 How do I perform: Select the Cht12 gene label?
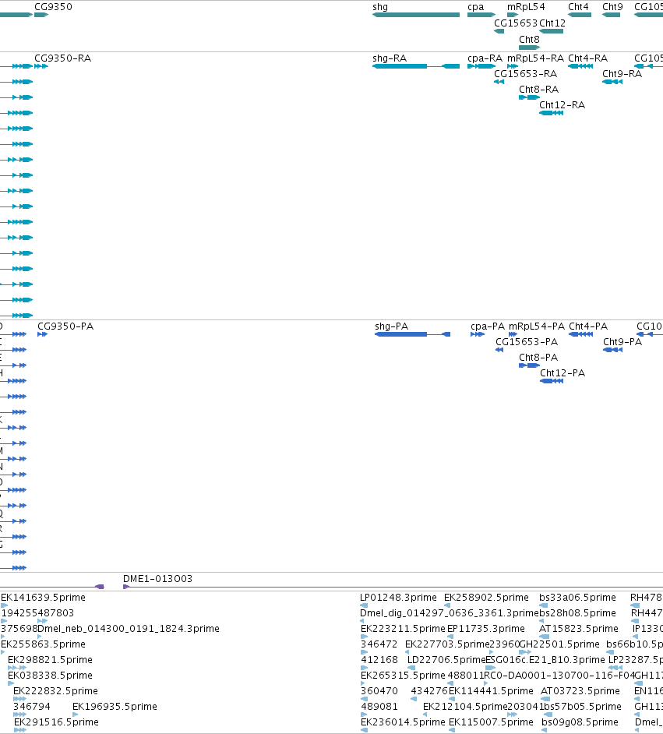(x=552, y=23)
